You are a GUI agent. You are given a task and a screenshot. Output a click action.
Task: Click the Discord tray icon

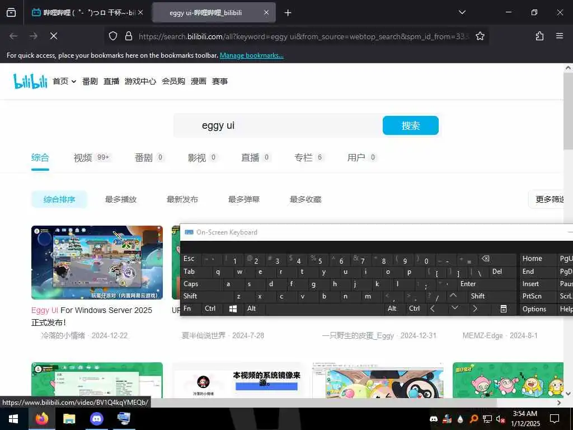pos(434,419)
